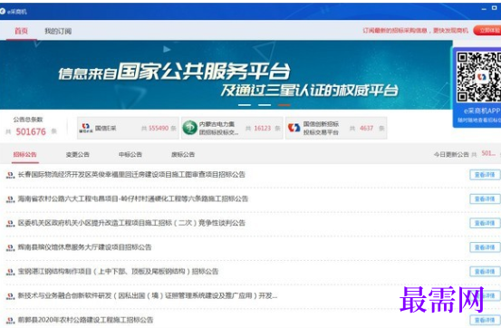The width and height of the screenshot is (501, 328).
Task: Click the e采商机 app logo in title bar
Action: (x=3, y=12)
